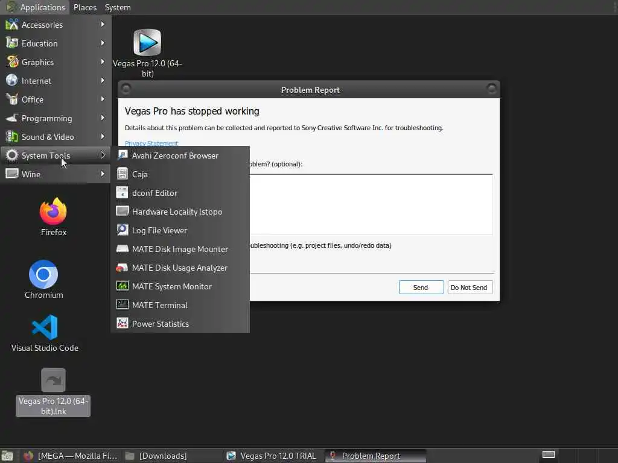This screenshot has width=618, height=463.
Task: Select the Firefox desktop icon
Action: pyautogui.click(x=53, y=217)
